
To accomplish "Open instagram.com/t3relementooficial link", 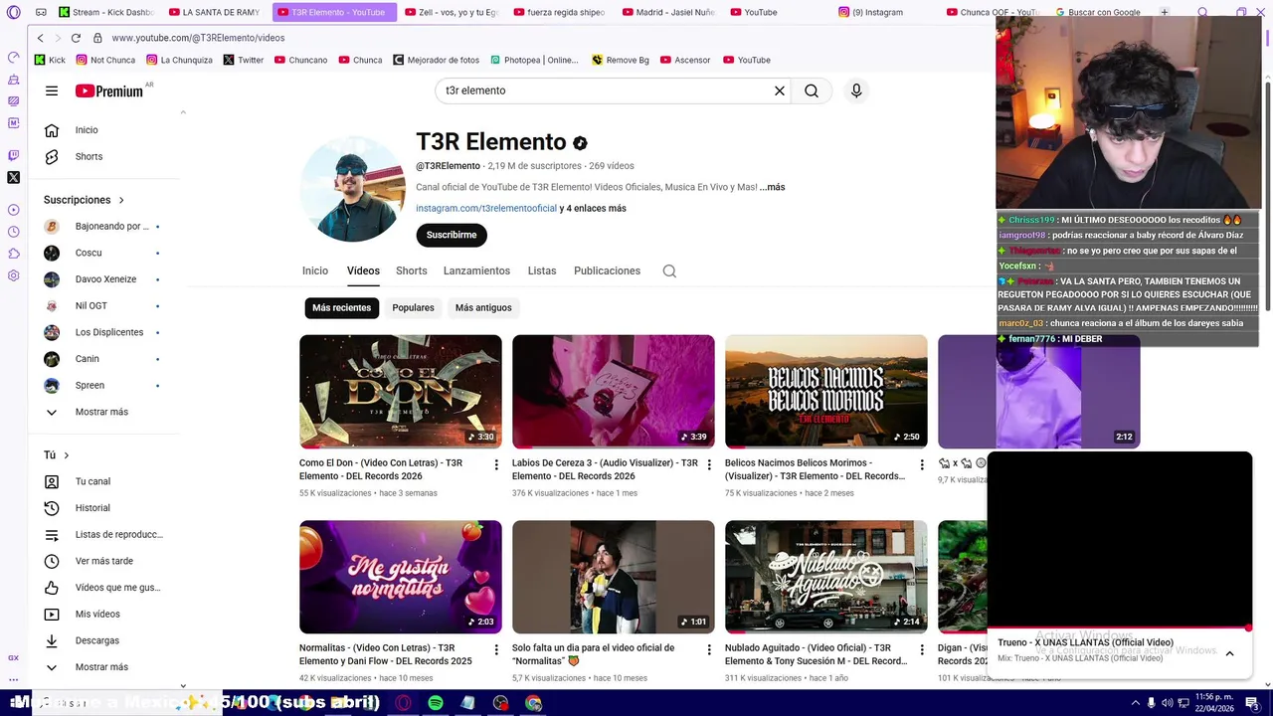I will pyautogui.click(x=486, y=209).
